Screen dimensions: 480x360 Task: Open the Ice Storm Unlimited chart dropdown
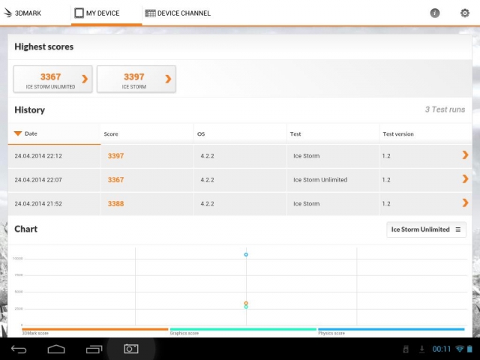coord(426,229)
